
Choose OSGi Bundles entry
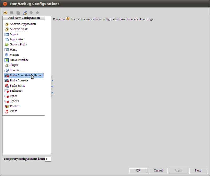[x=24, y=60]
